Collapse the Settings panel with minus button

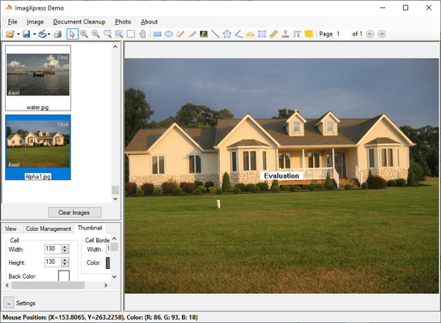[9, 303]
